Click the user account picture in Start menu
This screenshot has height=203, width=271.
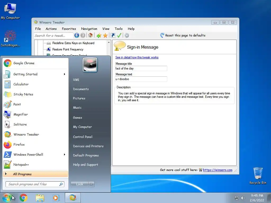coord(90,65)
